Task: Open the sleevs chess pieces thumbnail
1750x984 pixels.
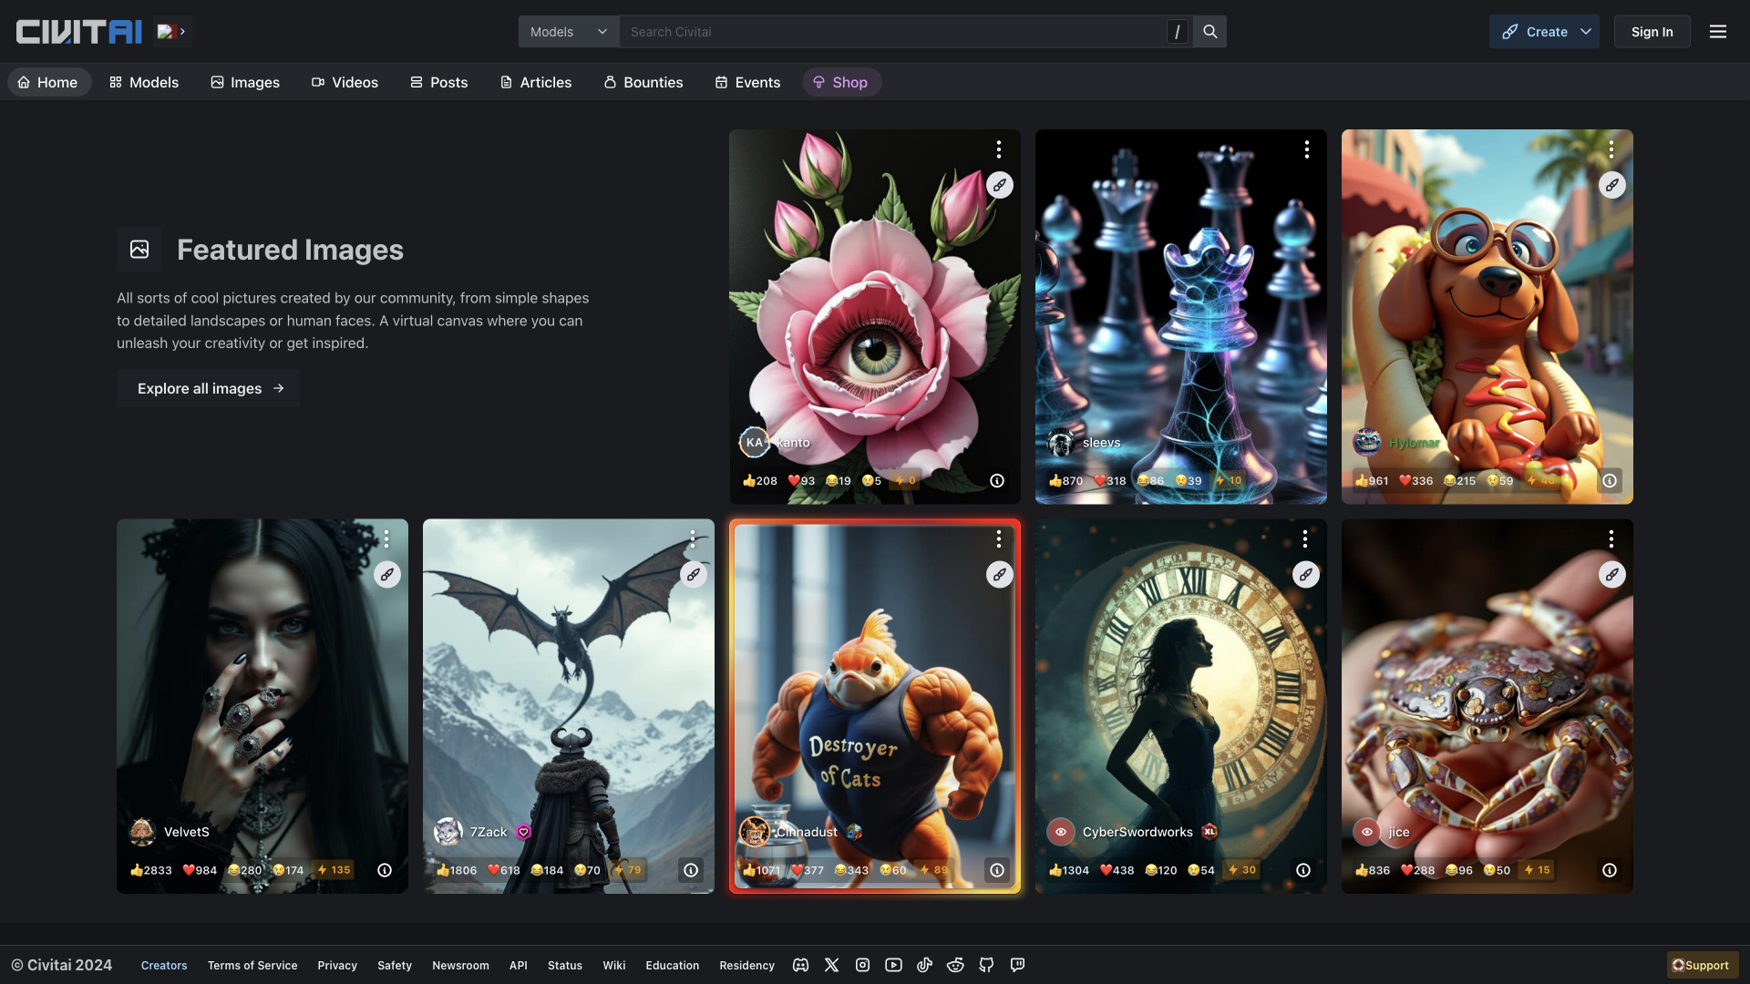Action: click(x=1181, y=316)
